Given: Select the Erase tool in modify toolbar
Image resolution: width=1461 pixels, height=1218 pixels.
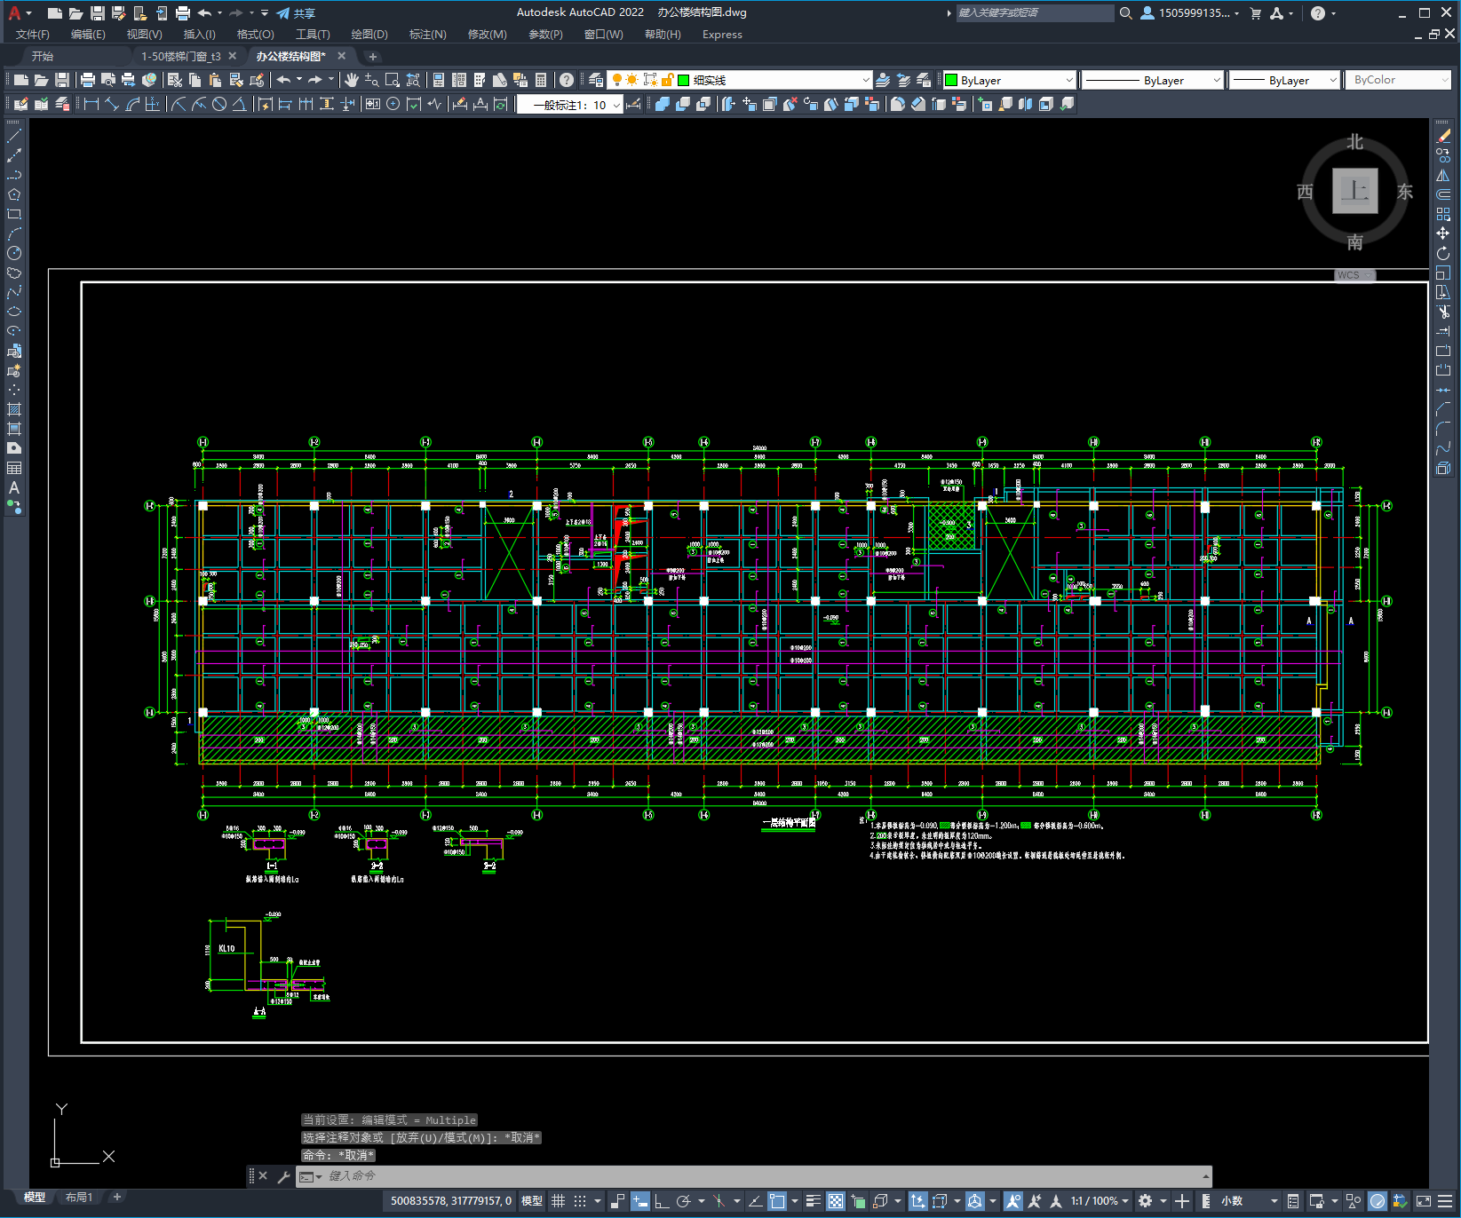Looking at the screenshot, I should (x=1443, y=136).
